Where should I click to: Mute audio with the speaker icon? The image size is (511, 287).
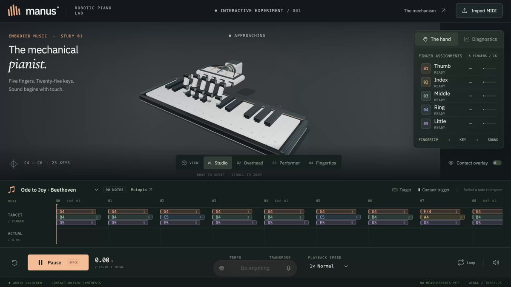pyautogui.click(x=496, y=263)
